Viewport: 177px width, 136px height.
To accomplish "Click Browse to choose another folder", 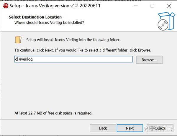I will [150, 60].
